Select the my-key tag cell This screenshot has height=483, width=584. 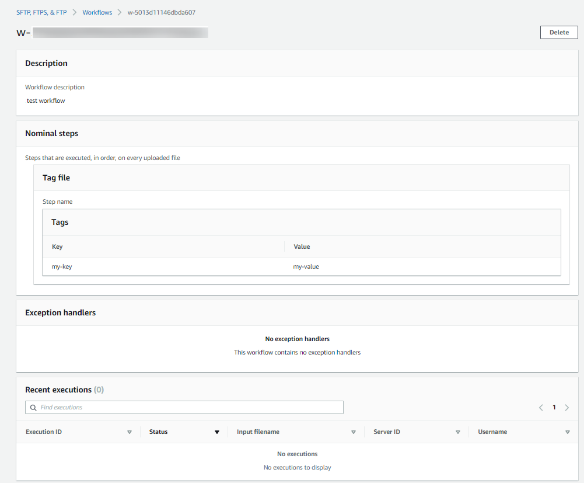[x=62, y=266]
